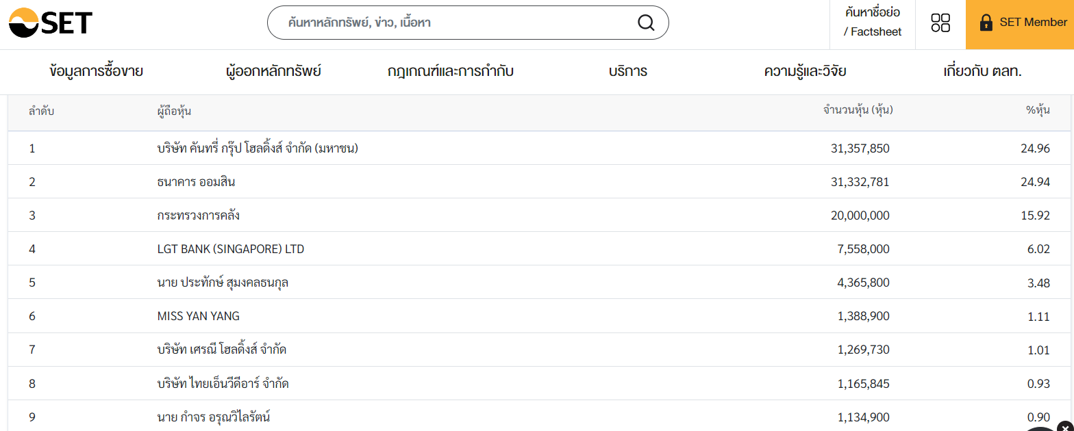The width and height of the screenshot is (1074, 431).
Task: Click the จำนวนหุ้น (หุ้น) column header
Action: coord(858,110)
